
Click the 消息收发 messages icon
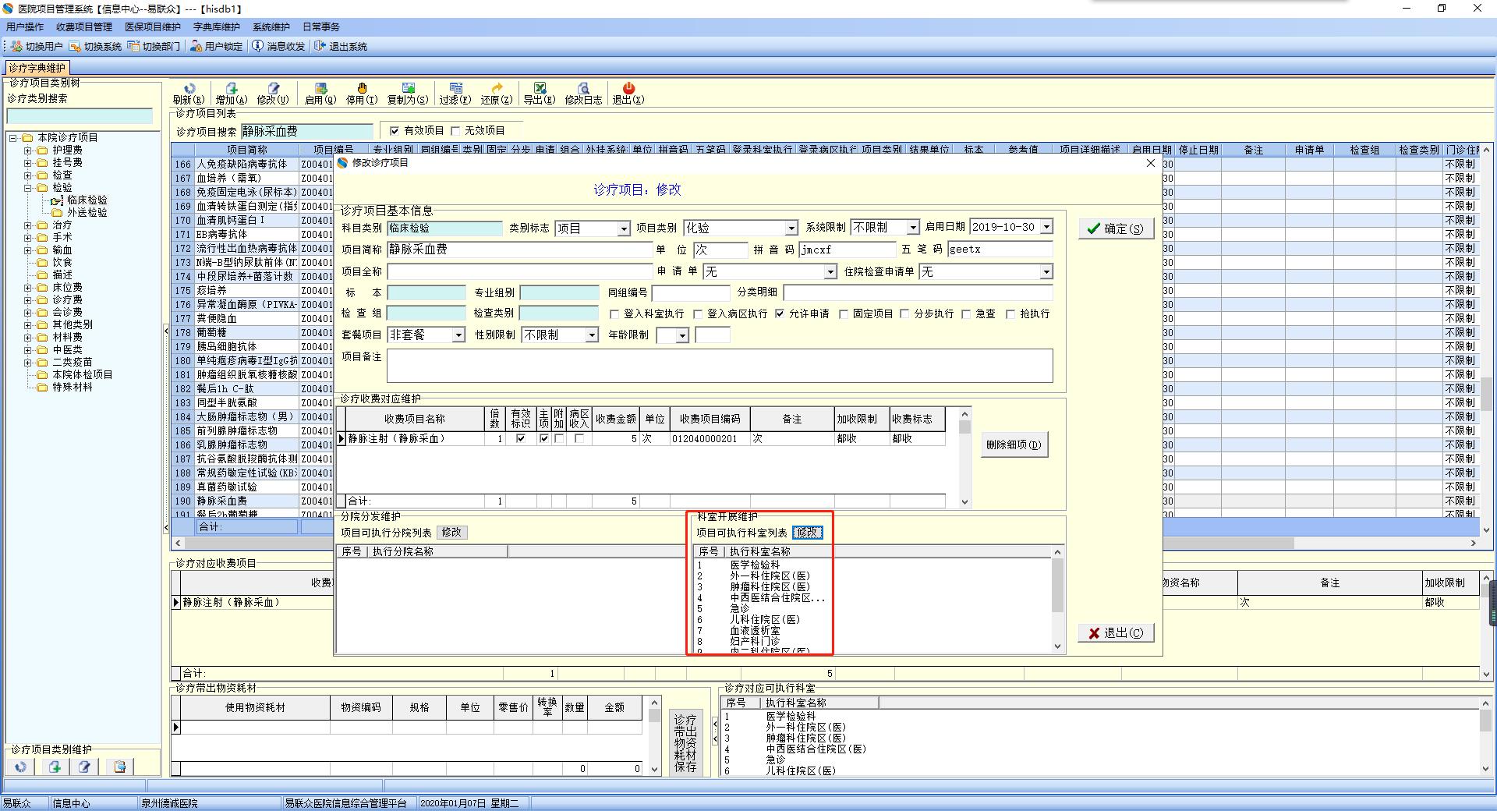pos(258,47)
